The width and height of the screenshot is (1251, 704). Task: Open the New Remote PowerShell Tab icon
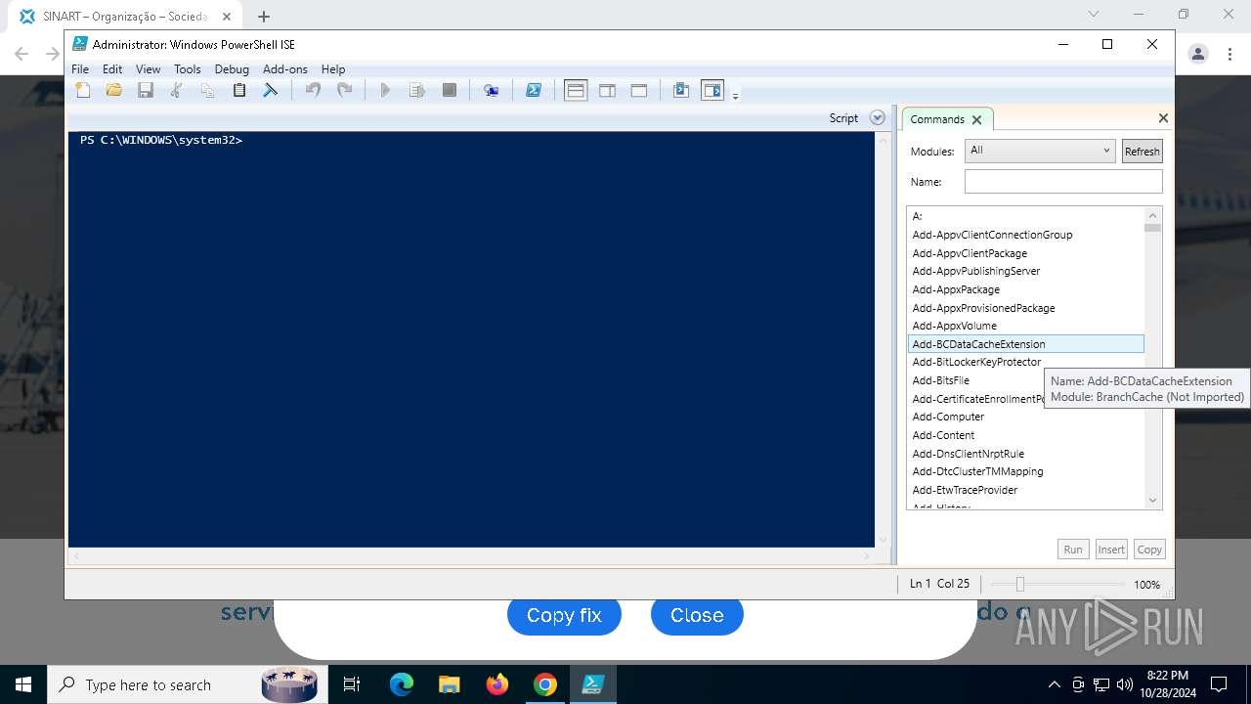492,90
